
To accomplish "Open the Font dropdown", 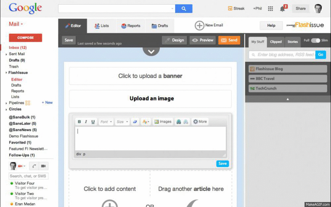I will [106, 122].
